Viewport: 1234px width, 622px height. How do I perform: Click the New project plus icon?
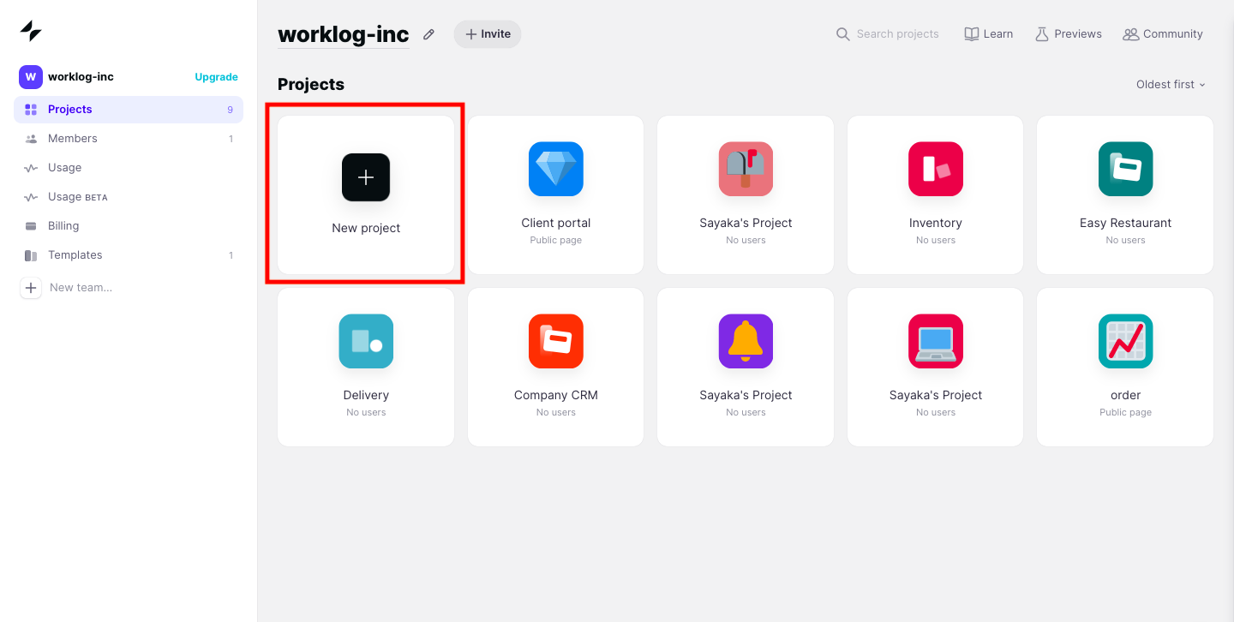pos(366,177)
